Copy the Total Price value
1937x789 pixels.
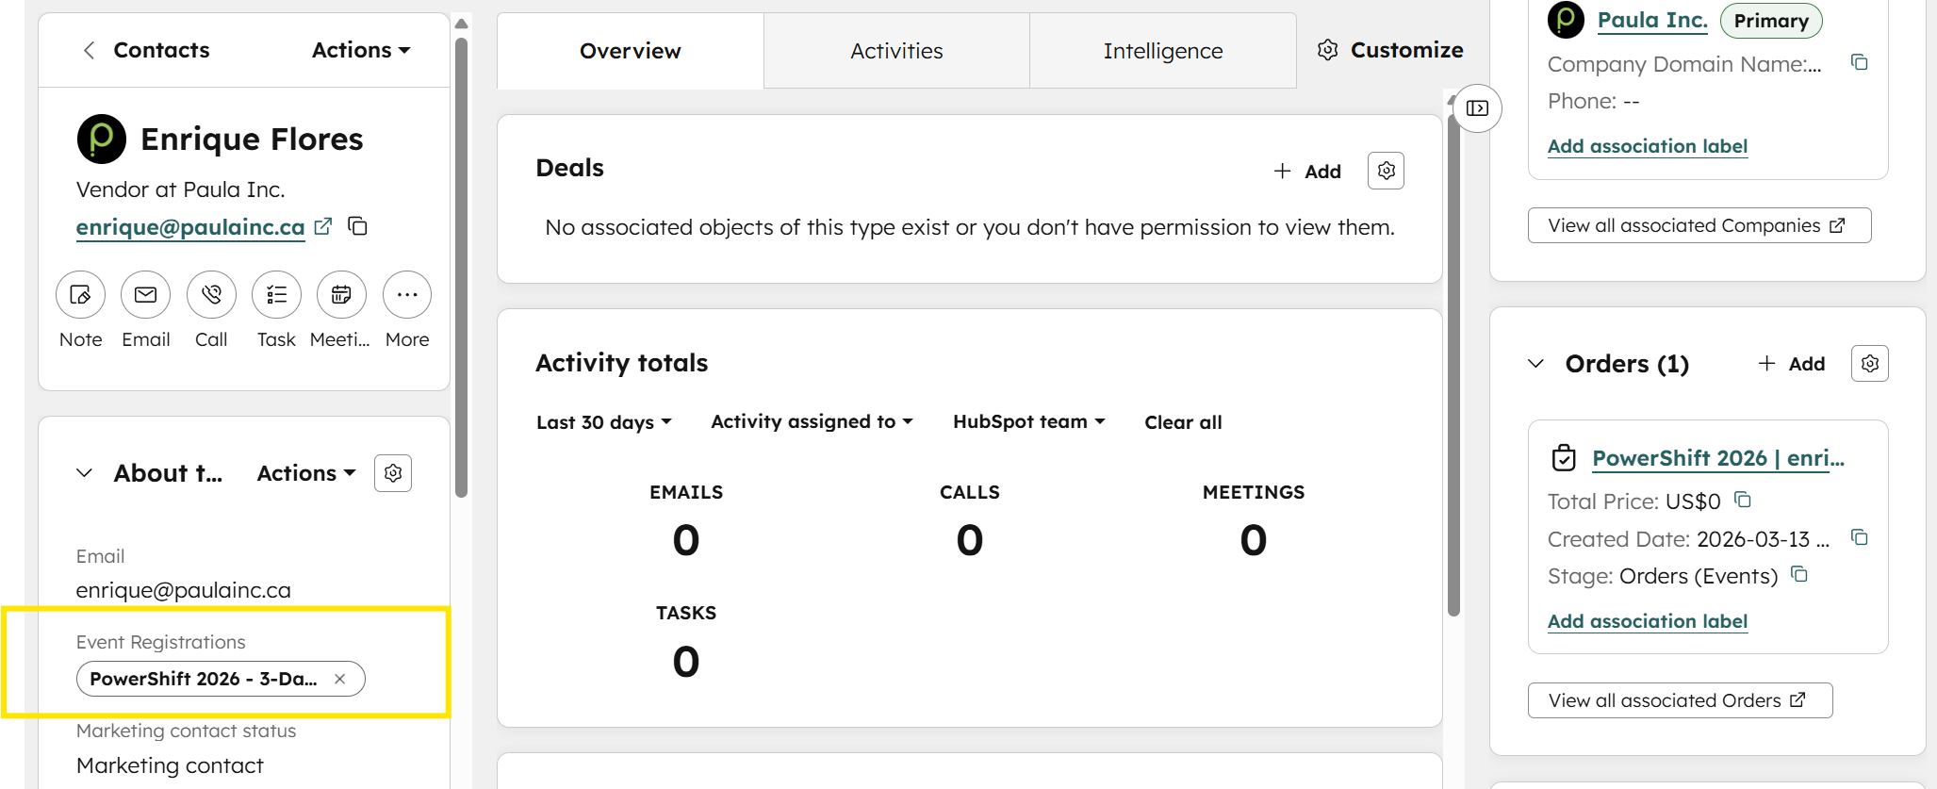pyautogui.click(x=1743, y=500)
